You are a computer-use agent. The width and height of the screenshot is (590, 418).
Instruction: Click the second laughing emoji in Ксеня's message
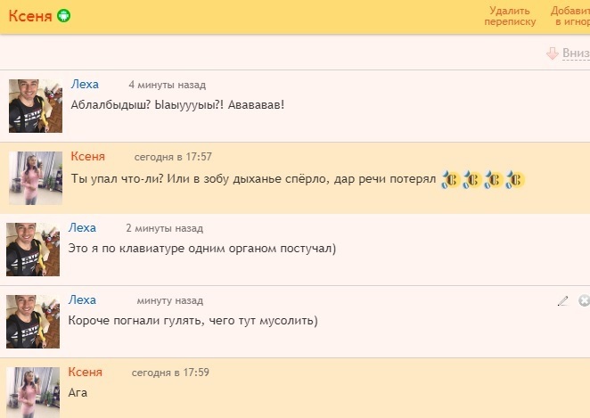coord(472,179)
